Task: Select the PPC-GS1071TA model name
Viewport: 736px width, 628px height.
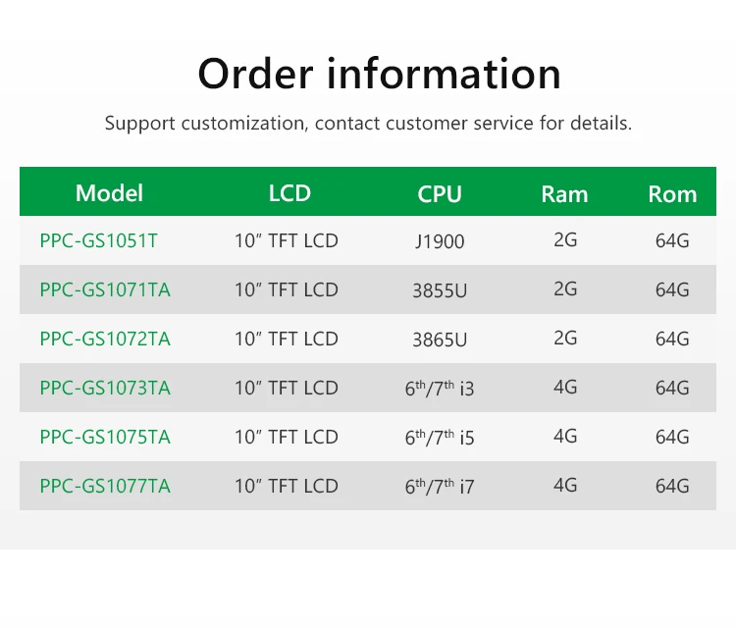Action: 105,289
